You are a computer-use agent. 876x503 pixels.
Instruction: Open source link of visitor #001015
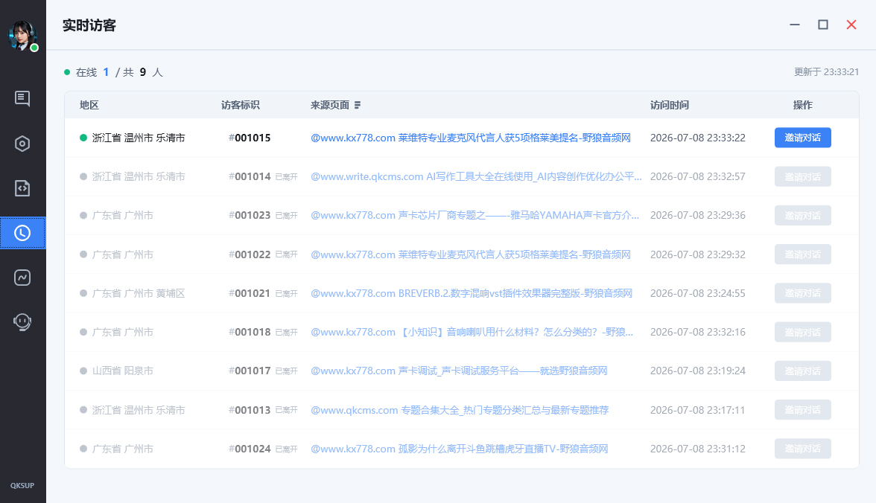pyautogui.click(x=471, y=138)
